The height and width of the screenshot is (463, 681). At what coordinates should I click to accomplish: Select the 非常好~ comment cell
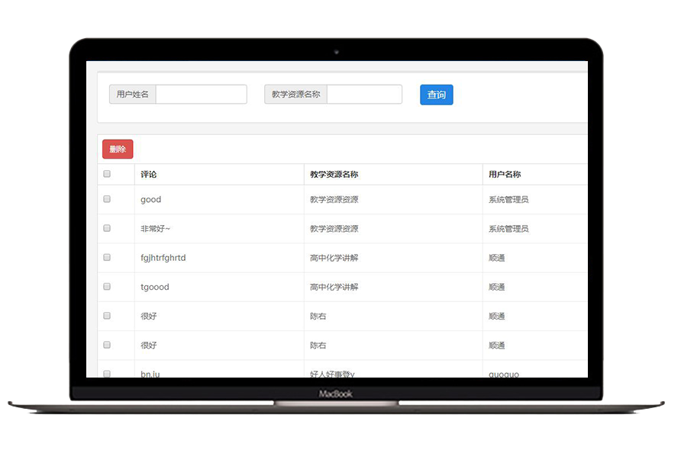[155, 229]
